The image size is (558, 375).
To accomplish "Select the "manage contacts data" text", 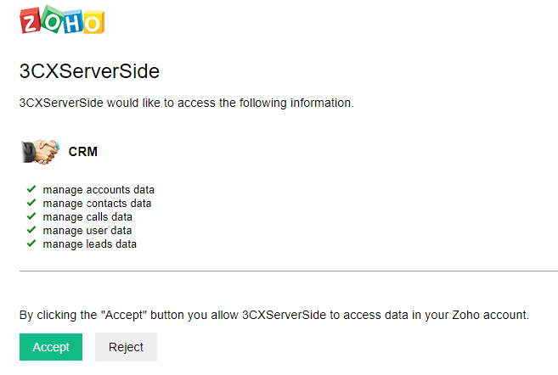I will tap(97, 203).
